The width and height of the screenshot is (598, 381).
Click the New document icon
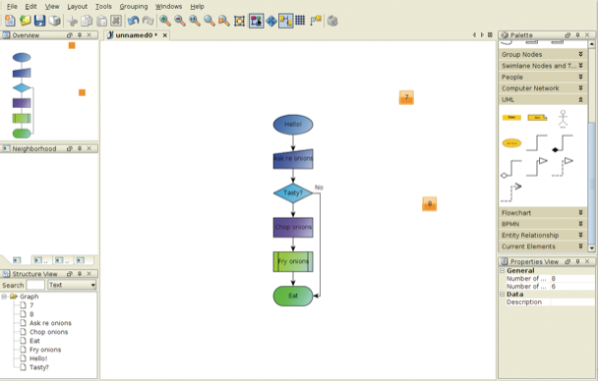(x=10, y=21)
